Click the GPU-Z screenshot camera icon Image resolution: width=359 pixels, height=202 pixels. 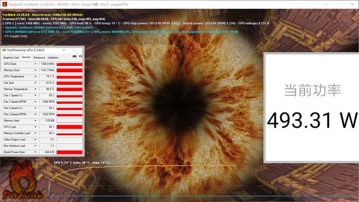(75, 56)
